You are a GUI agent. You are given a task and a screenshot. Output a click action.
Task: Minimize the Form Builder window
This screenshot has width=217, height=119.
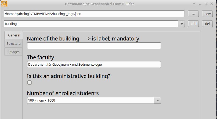pyautogui.click(x=200, y=4)
